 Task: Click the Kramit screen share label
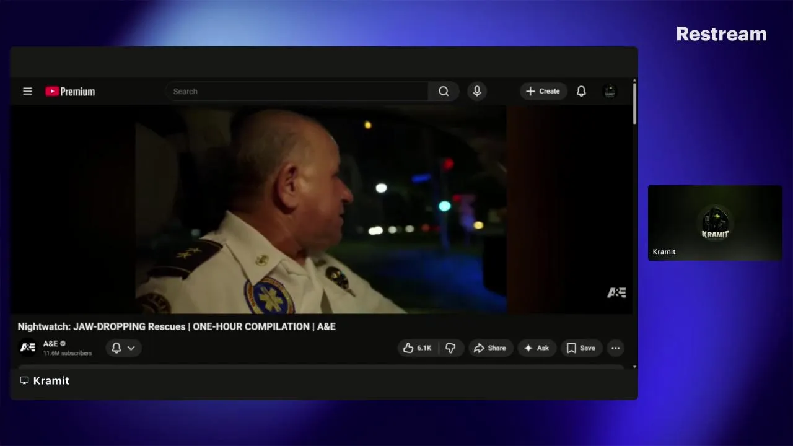click(44, 381)
